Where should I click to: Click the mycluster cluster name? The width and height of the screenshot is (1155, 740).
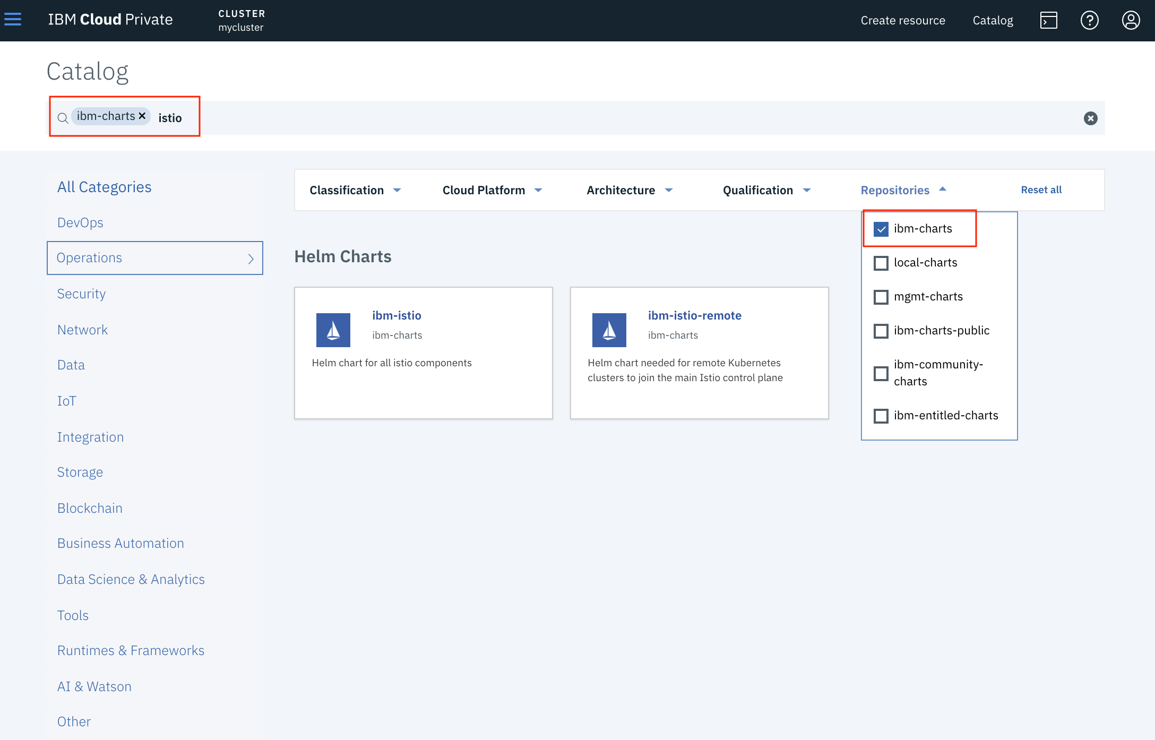coord(241,27)
